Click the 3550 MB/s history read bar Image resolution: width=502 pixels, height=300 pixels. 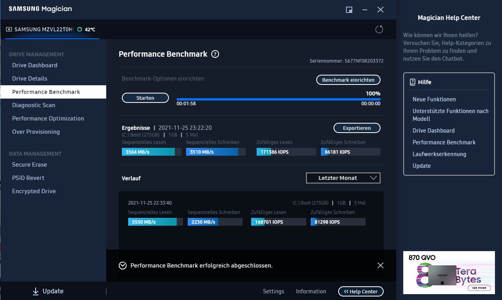156,222
